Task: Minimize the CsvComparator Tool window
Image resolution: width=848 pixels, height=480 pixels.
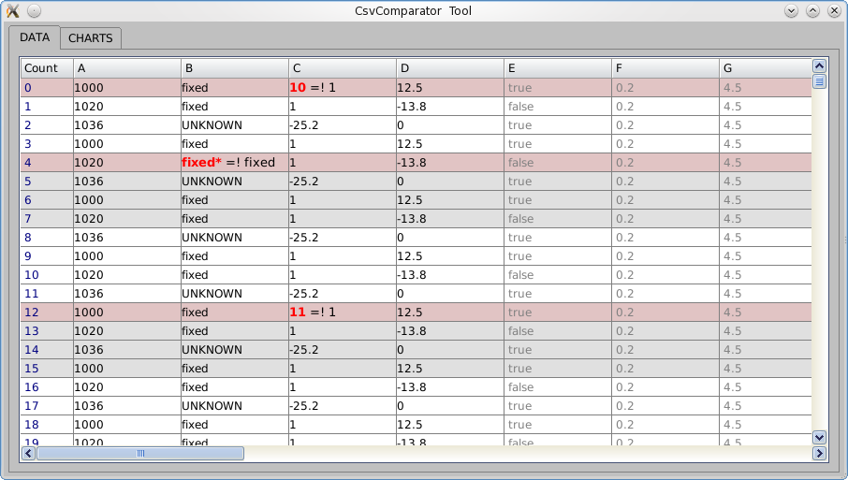Action: [791, 11]
